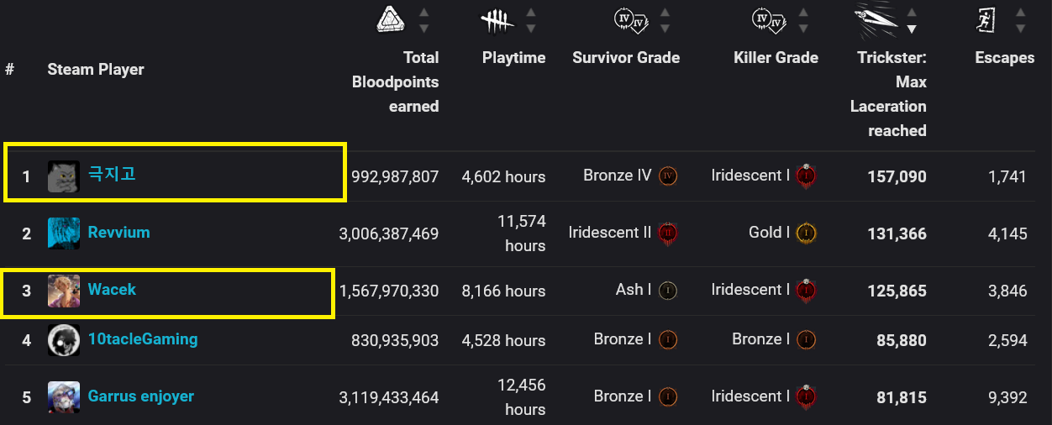Select the 1,567,970,330 bloodpoints value
Viewport: 1052px width, 425px height.
point(388,291)
